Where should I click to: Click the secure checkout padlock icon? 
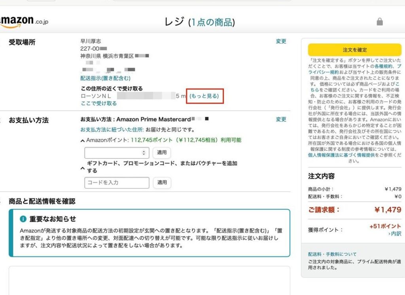pyautogui.click(x=379, y=21)
